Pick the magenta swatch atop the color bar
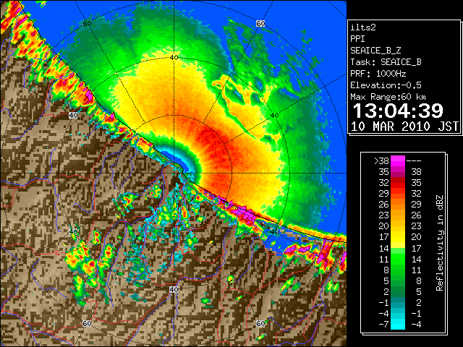The height and width of the screenshot is (347, 463). pyautogui.click(x=398, y=160)
